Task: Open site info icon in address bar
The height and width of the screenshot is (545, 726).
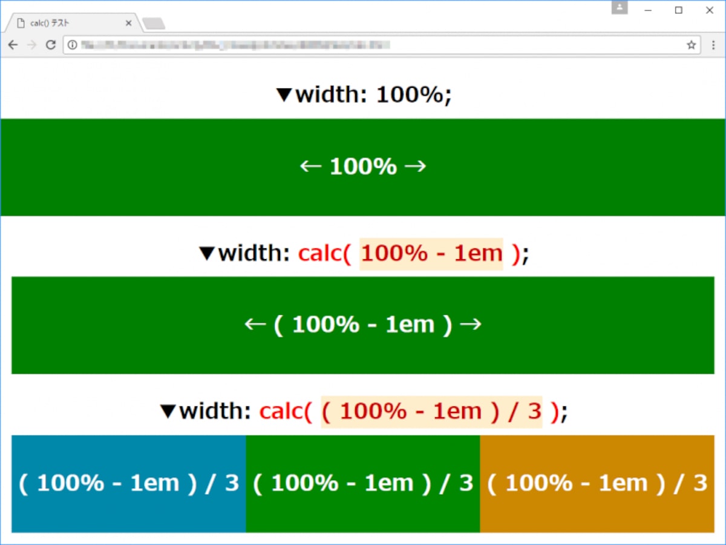Action: [72, 45]
